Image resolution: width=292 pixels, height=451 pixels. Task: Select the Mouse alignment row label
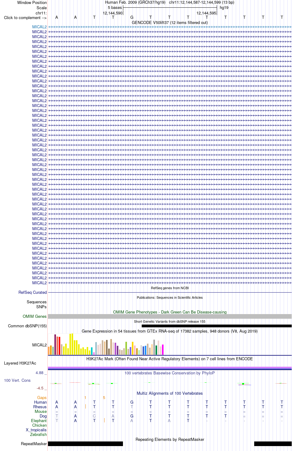[41, 411]
